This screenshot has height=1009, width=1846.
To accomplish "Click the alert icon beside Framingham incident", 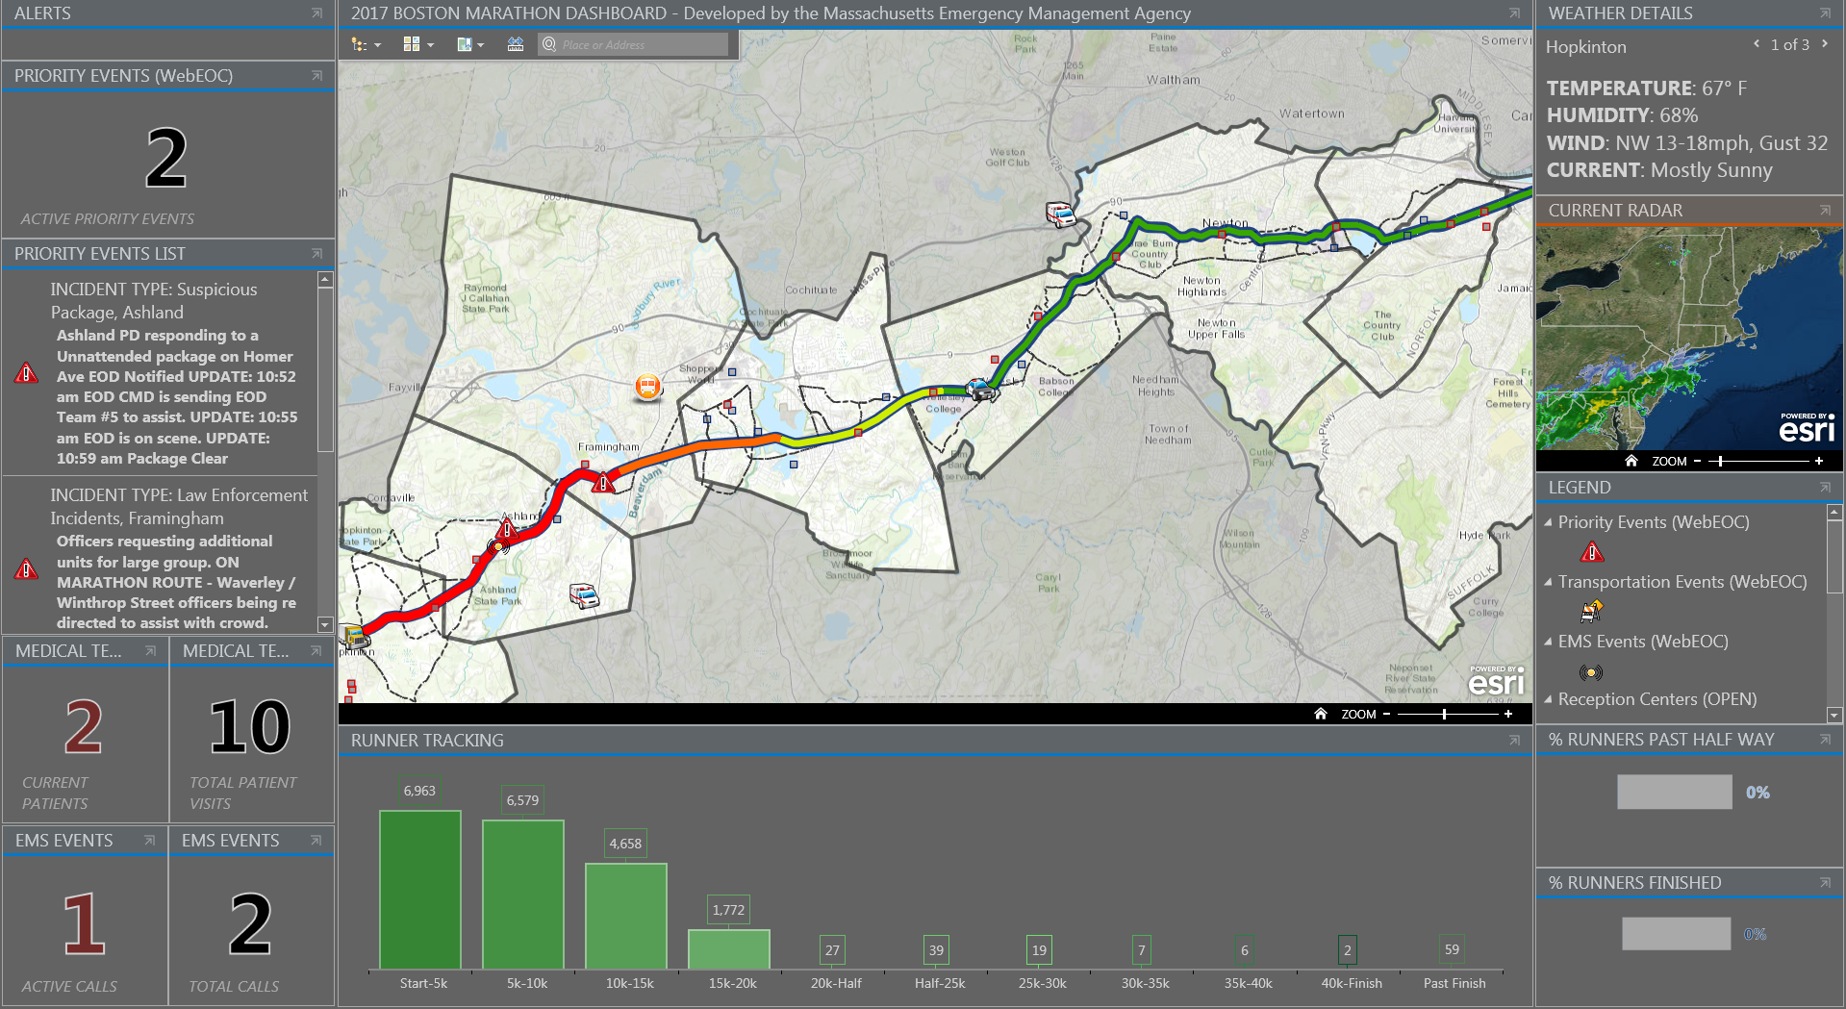I will [x=27, y=568].
